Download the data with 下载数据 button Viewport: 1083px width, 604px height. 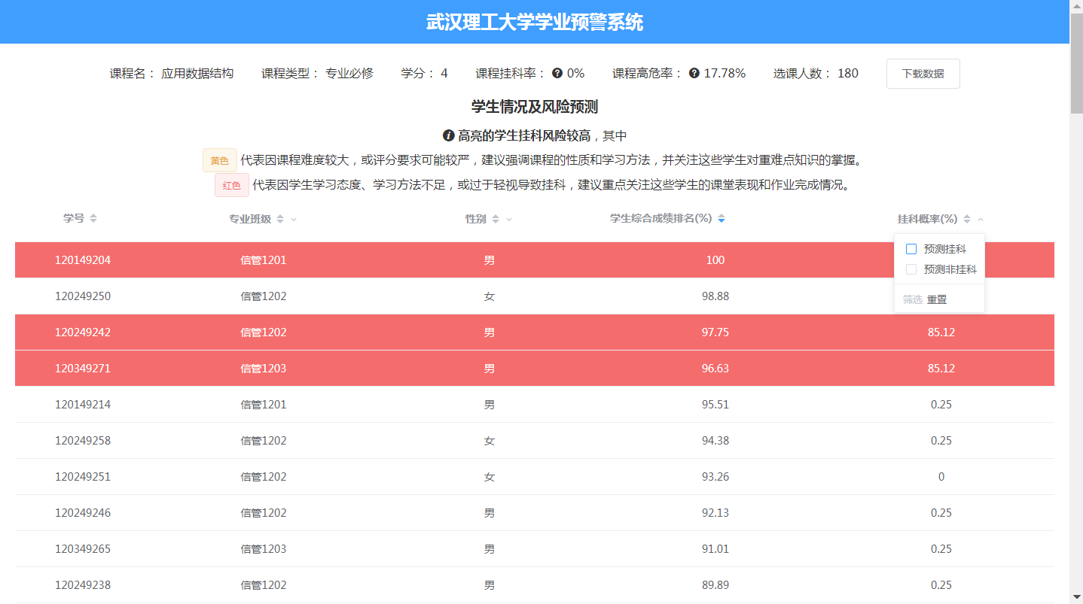[923, 74]
